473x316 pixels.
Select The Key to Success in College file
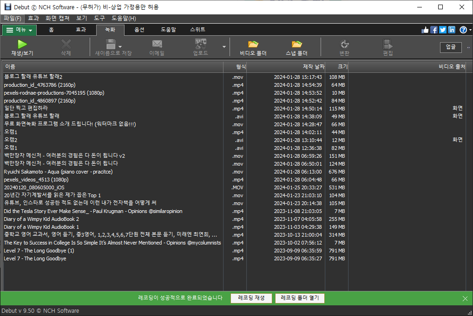[x=112, y=243]
